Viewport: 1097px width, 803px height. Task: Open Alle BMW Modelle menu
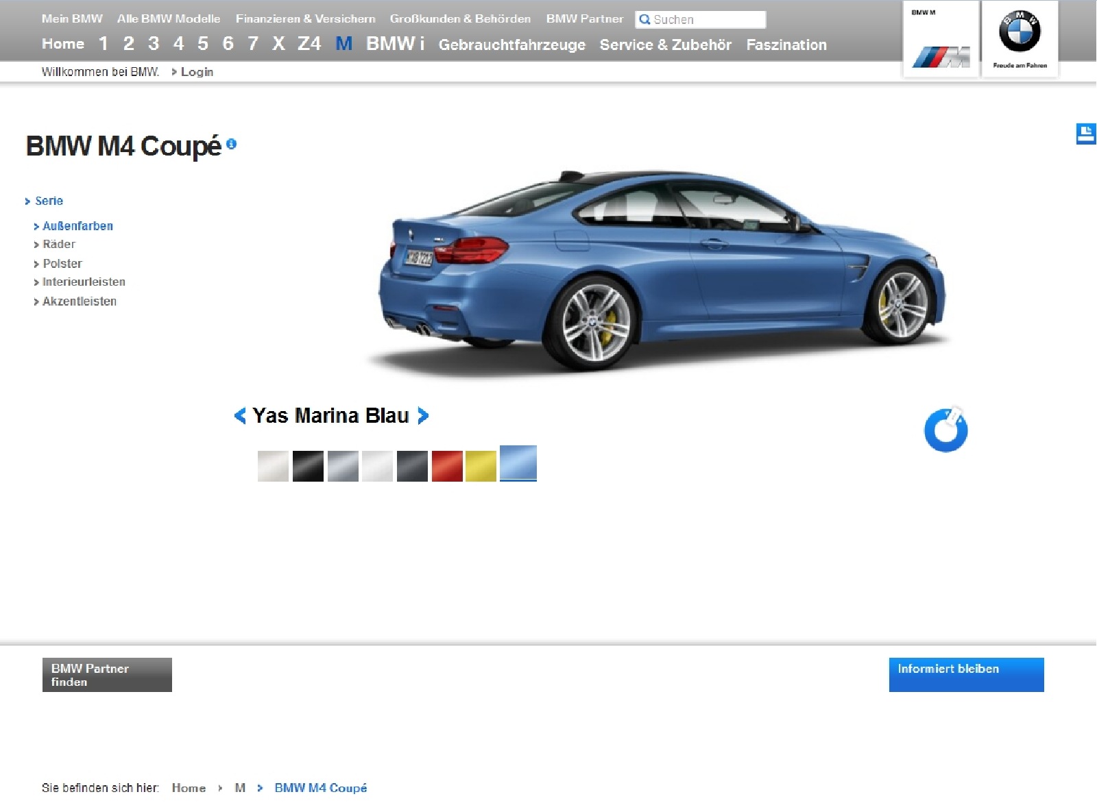coord(169,18)
